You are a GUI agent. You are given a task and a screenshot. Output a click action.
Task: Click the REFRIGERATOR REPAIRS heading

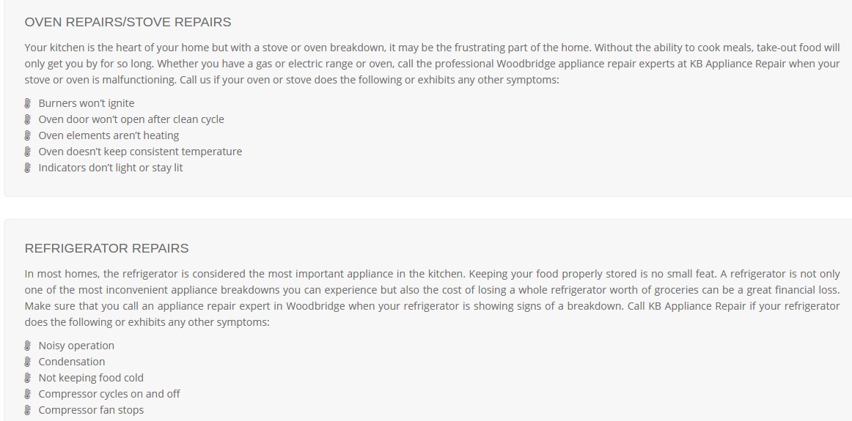tap(106, 248)
